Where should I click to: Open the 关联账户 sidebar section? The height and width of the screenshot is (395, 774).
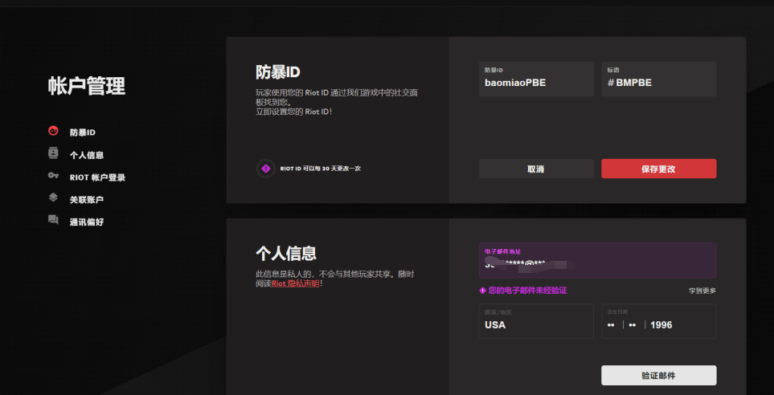(x=87, y=200)
